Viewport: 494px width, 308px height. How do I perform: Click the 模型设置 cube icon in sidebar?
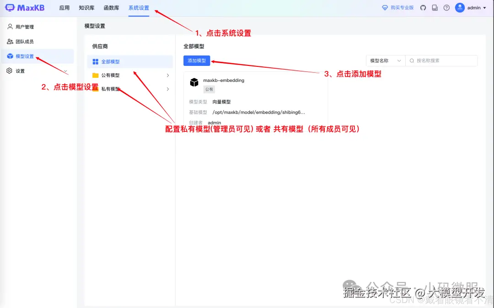[10, 56]
